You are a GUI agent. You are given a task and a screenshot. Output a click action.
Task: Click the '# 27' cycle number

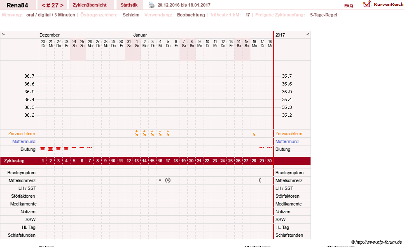53,5
